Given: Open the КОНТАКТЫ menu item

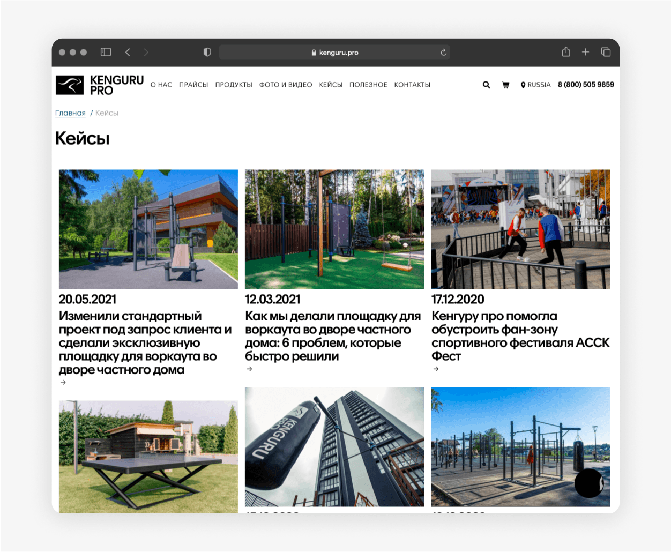Looking at the screenshot, I should (412, 85).
